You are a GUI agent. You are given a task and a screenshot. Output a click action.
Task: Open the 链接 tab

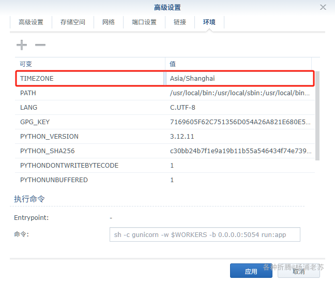click(x=180, y=22)
